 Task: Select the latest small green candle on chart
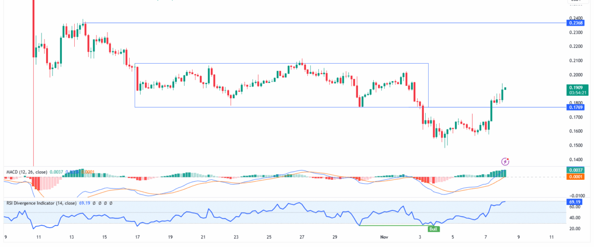(505, 88)
